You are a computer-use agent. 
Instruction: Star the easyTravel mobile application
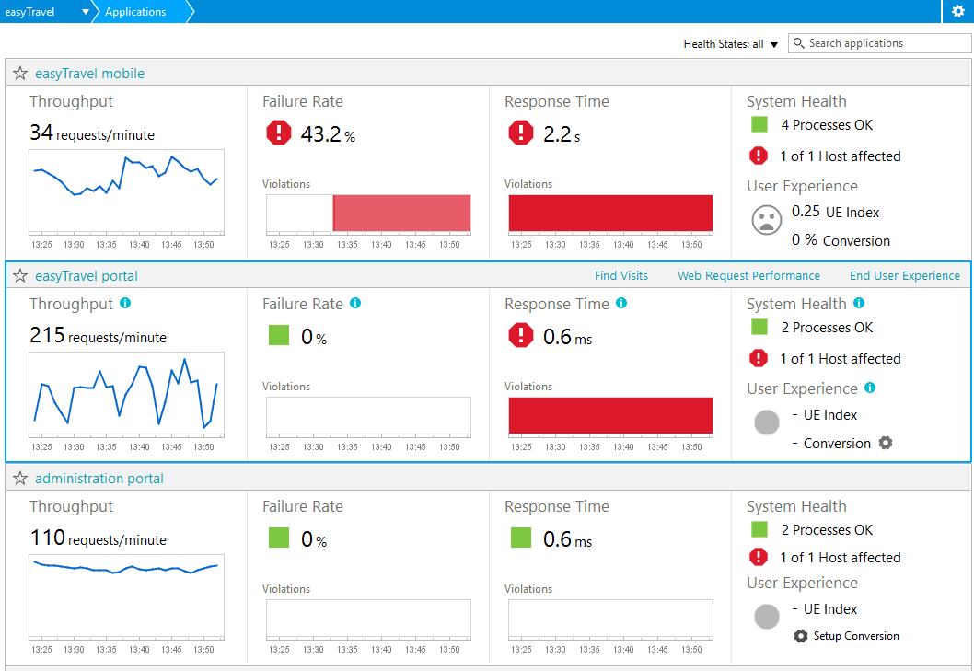pos(20,74)
